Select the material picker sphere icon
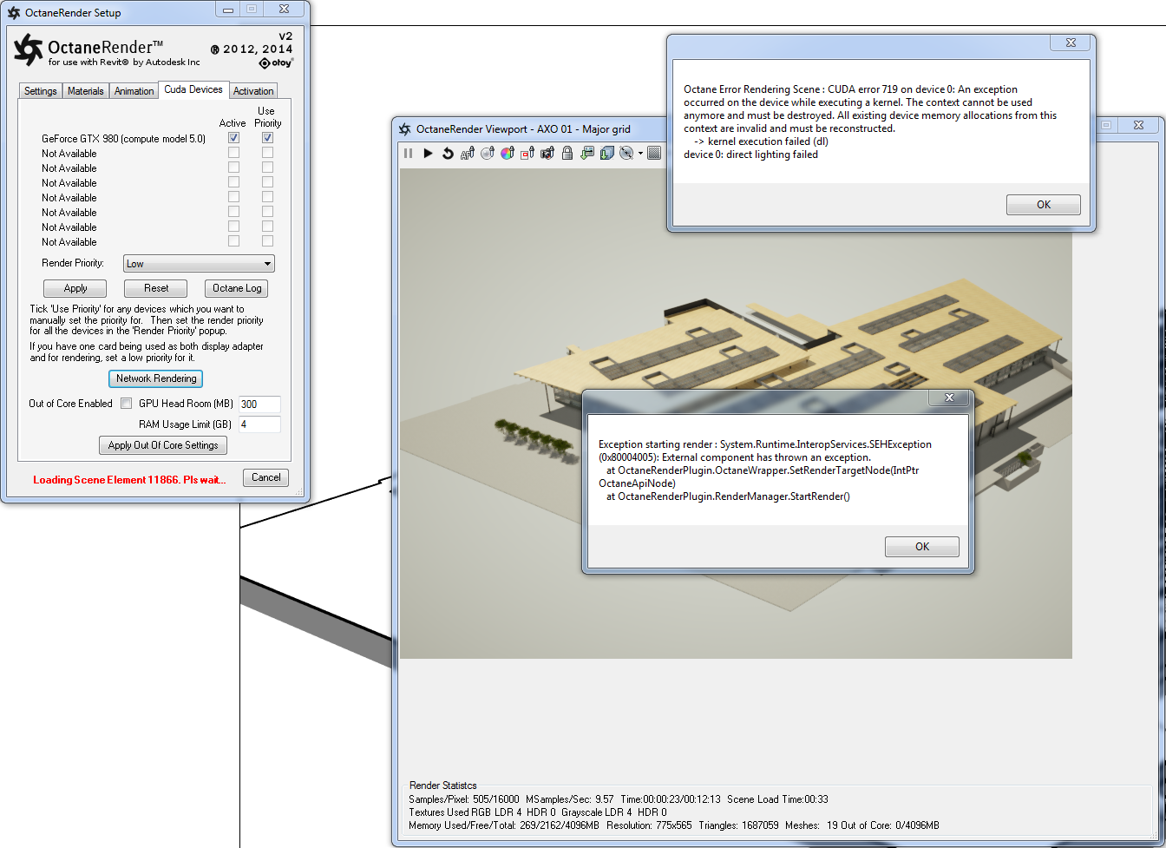 click(x=488, y=154)
